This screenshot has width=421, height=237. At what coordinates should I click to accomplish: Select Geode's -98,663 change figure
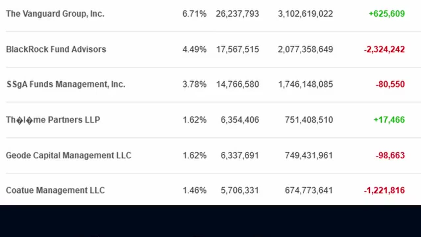(390, 155)
